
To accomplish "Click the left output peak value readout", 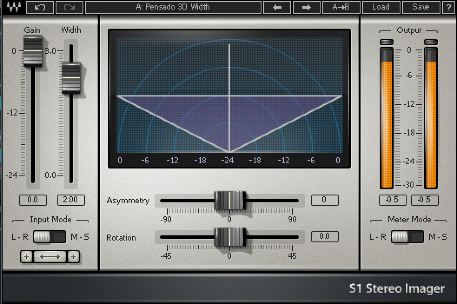I will [x=392, y=200].
